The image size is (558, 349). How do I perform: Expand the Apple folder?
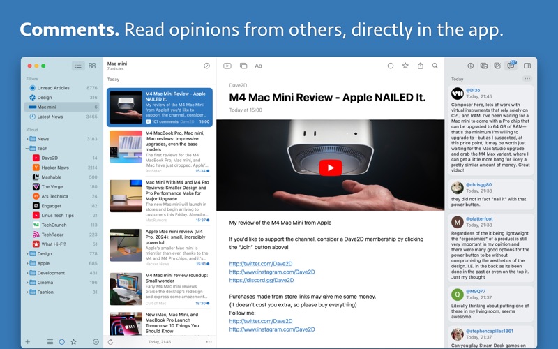(27, 264)
